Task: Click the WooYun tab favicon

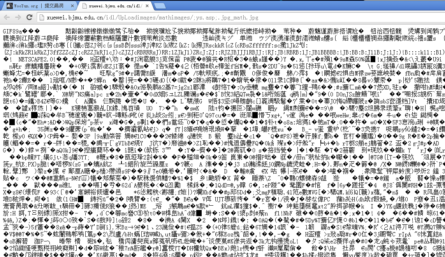Action: click(x=10, y=6)
